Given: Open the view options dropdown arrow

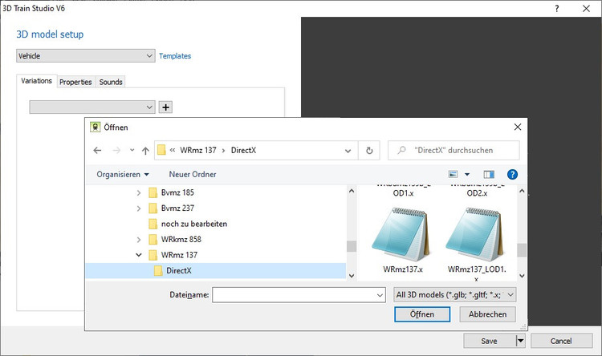Looking at the screenshot, I should click(x=467, y=175).
